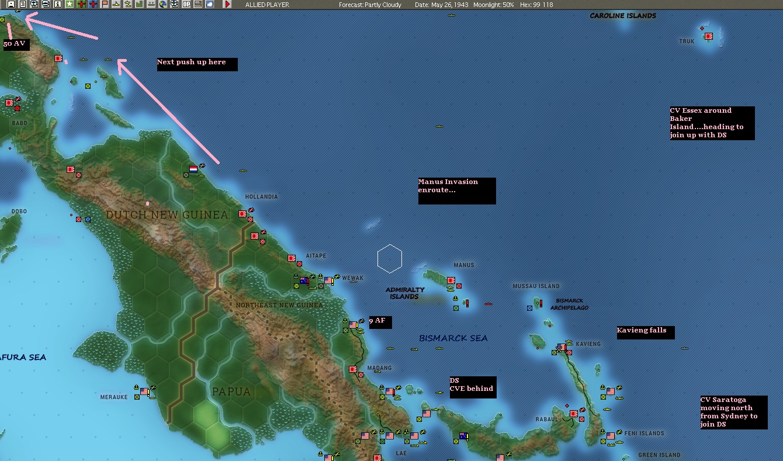Click the PAPUA map label
The width and height of the screenshot is (783, 461).
(x=231, y=391)
